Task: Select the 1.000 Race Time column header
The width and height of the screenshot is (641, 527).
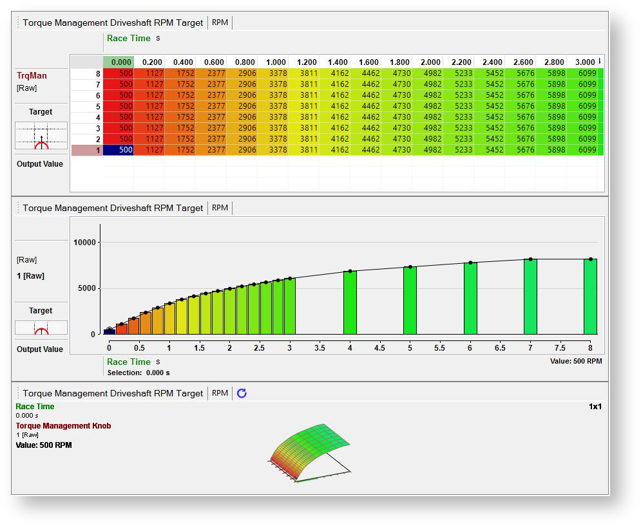Action: (273, 62)
